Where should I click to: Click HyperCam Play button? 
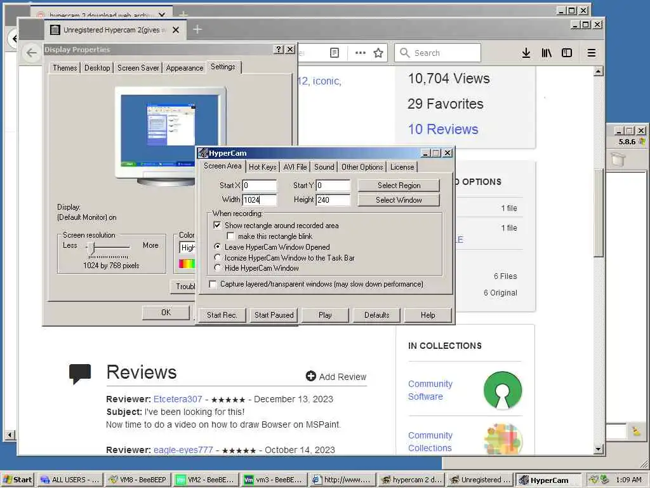(325, 315)
